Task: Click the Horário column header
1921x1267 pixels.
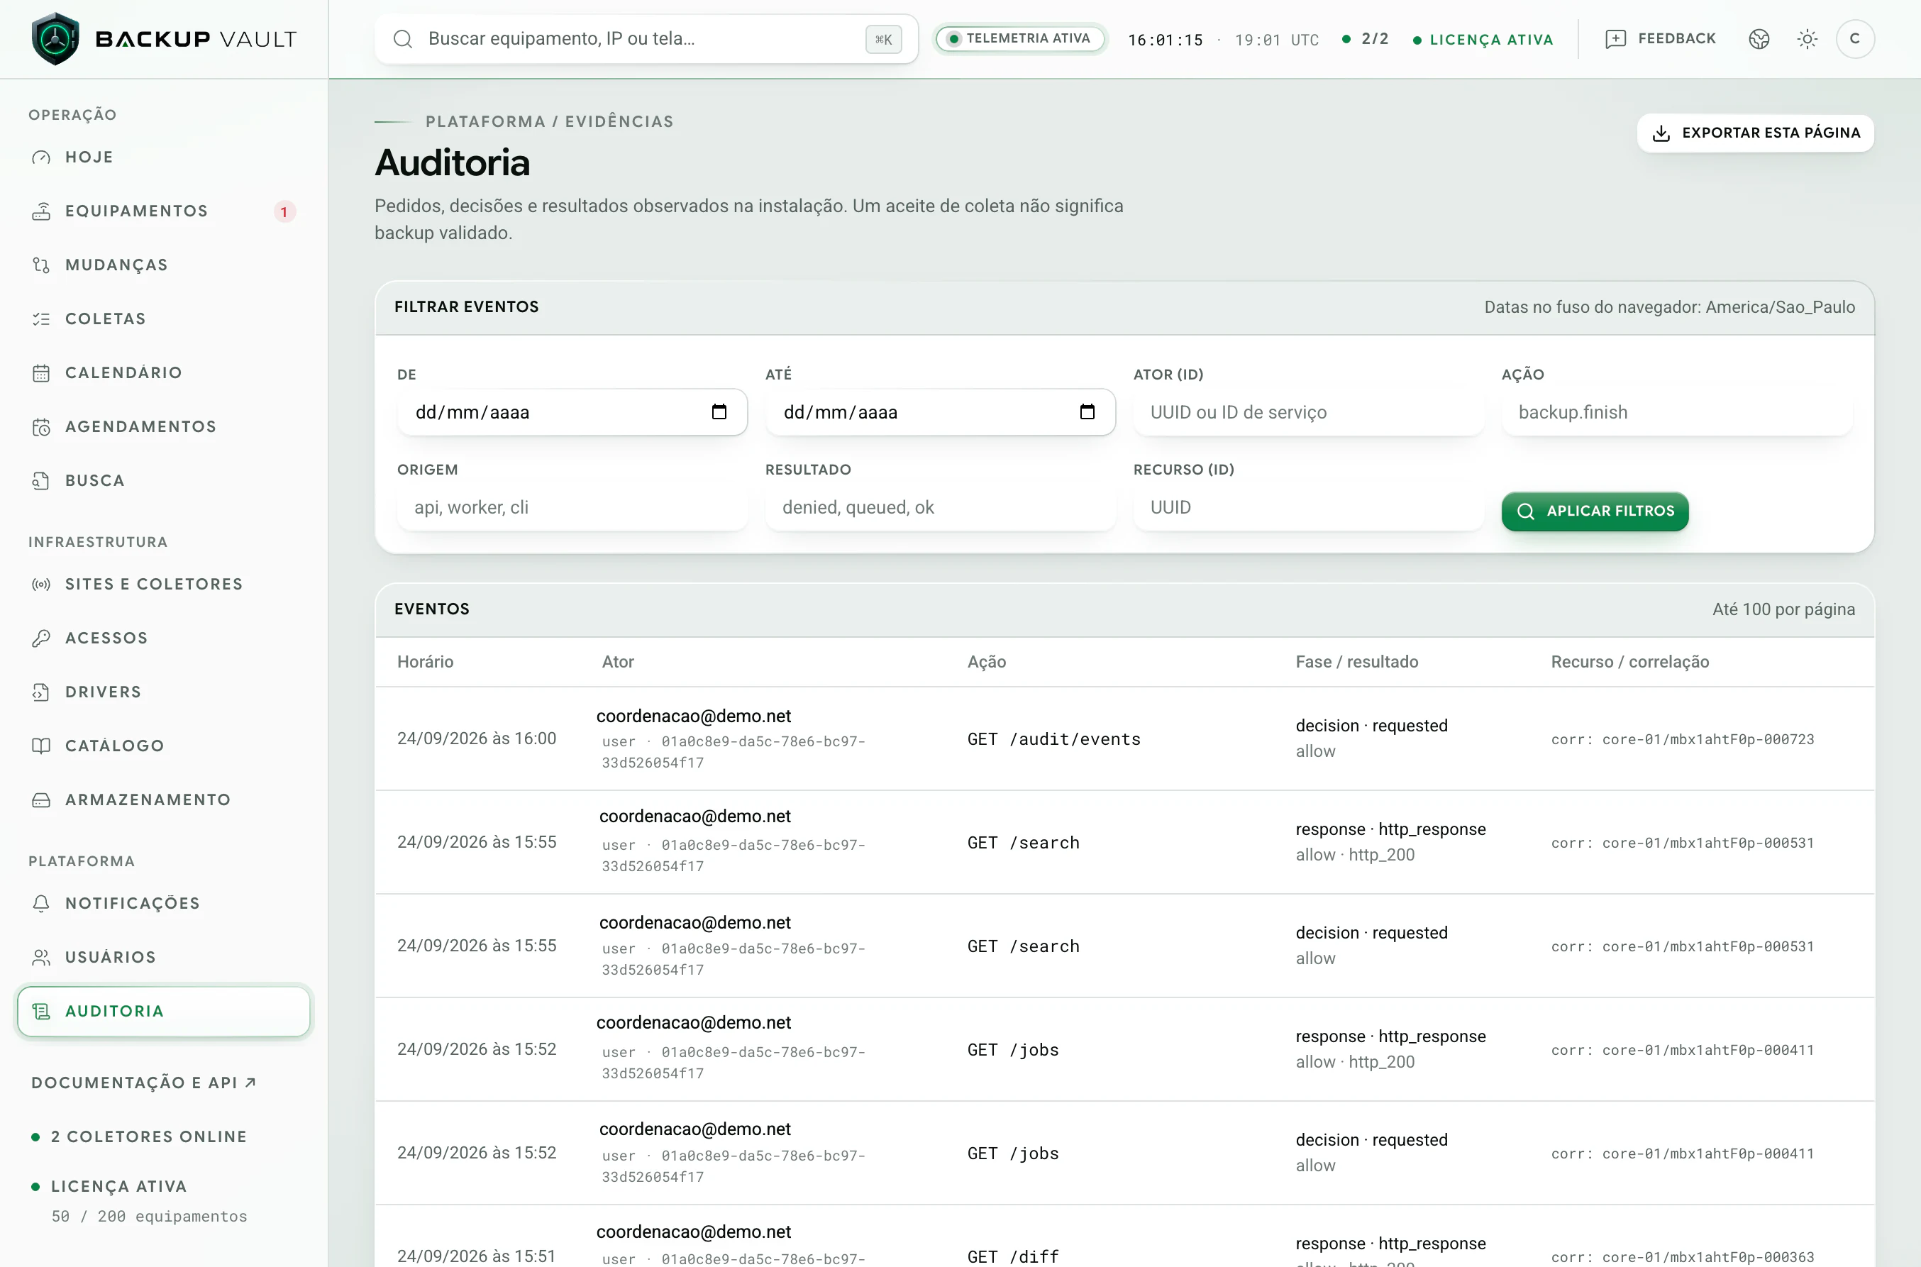Action: [x=425, y=662]
